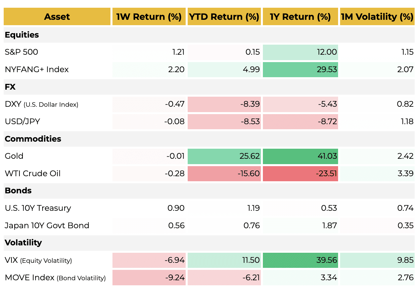Click the Japan 10Y Govt Bond label
Screen dimensions: 419x290
click(47, 226)
